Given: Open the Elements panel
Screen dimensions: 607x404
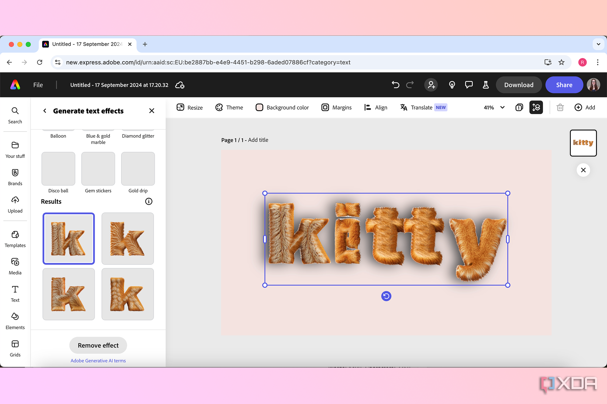Looking at the screenshot, I should [15, 321].
